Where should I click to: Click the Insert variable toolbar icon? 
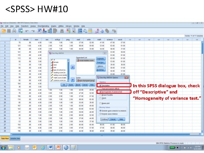point(74,31)
